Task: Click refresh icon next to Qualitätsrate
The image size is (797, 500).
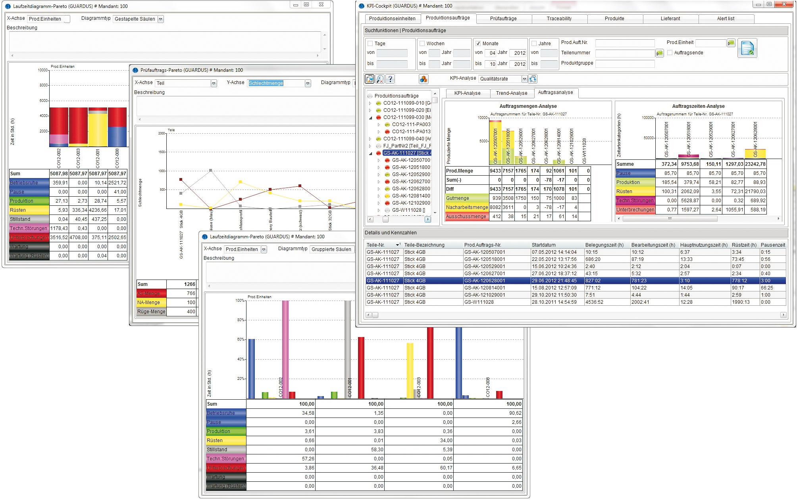Action: 533,79
